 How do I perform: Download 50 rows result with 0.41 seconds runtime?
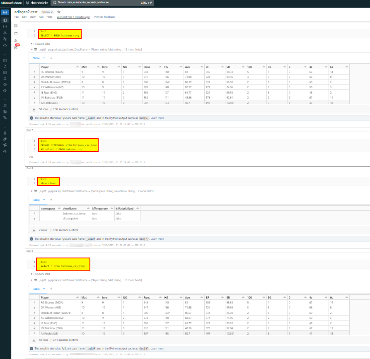click(x=34, y=340)
